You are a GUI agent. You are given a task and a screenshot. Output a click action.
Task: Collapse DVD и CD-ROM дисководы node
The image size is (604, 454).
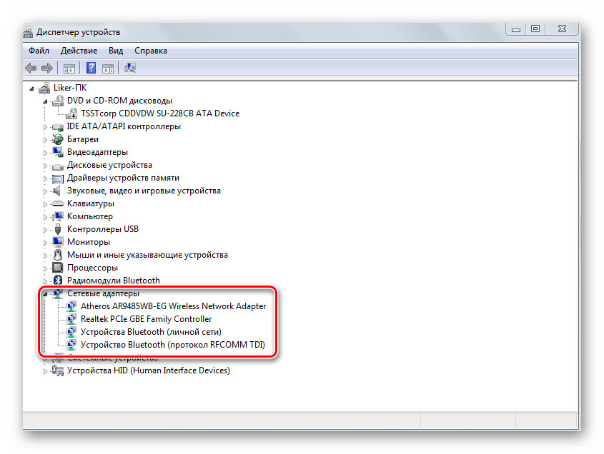pos(45,101)
